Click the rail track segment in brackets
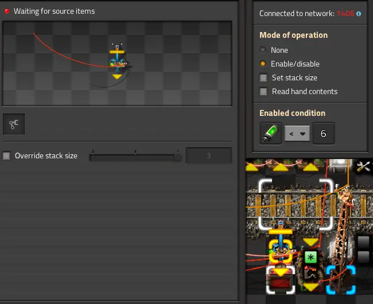The width and height of the screenshot is (373, 304). (296, 204)
